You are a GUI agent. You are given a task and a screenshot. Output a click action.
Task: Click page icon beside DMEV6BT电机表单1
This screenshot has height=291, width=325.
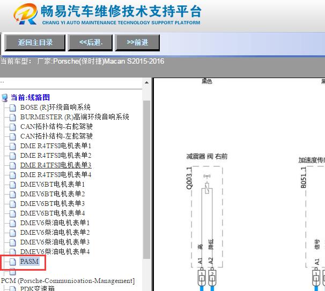click(13, 185)
